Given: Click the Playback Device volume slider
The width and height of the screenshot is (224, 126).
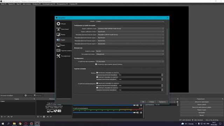Looking at the screenshot, I should click(104, 113).
